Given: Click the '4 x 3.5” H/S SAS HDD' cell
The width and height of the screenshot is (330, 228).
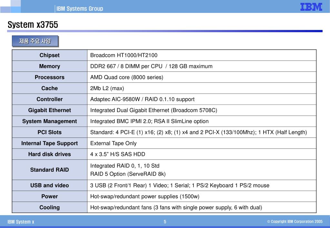Looking at the screenshot, I should click(202, 154).
